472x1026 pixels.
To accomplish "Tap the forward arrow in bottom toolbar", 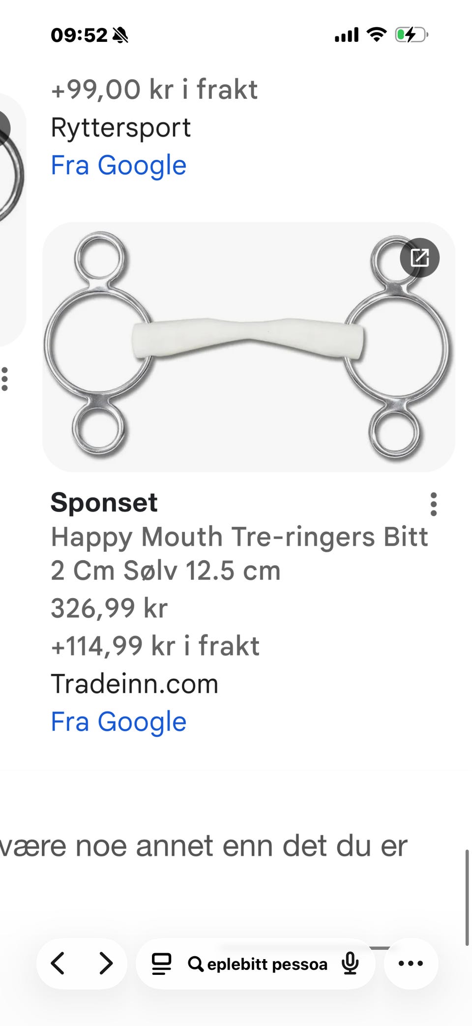I will (x=106, y=963).
